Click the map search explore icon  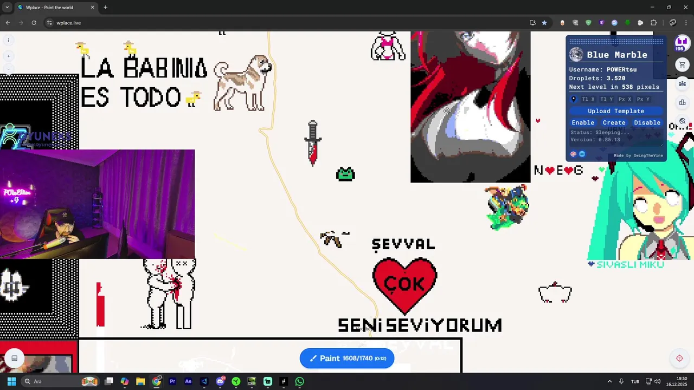pyautogui.click(x=682, y=121)
